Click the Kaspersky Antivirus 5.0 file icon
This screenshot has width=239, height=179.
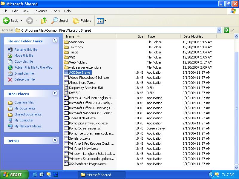pyautogui.click(x=66, y=88)
